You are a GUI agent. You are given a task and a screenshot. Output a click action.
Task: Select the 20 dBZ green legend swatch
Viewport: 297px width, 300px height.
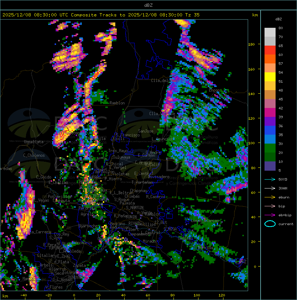270,157
